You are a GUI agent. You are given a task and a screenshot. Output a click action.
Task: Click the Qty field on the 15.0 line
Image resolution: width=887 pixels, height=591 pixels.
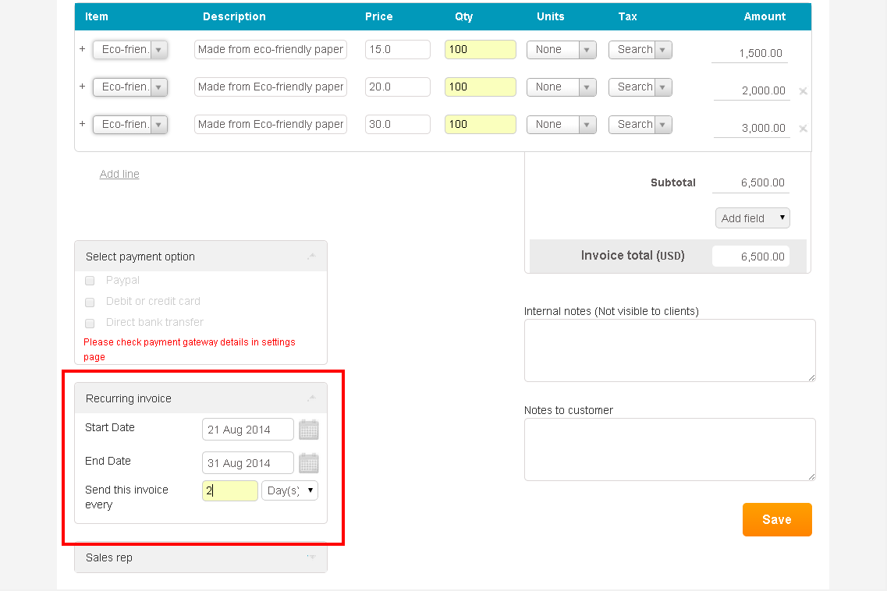coord(481,50)
